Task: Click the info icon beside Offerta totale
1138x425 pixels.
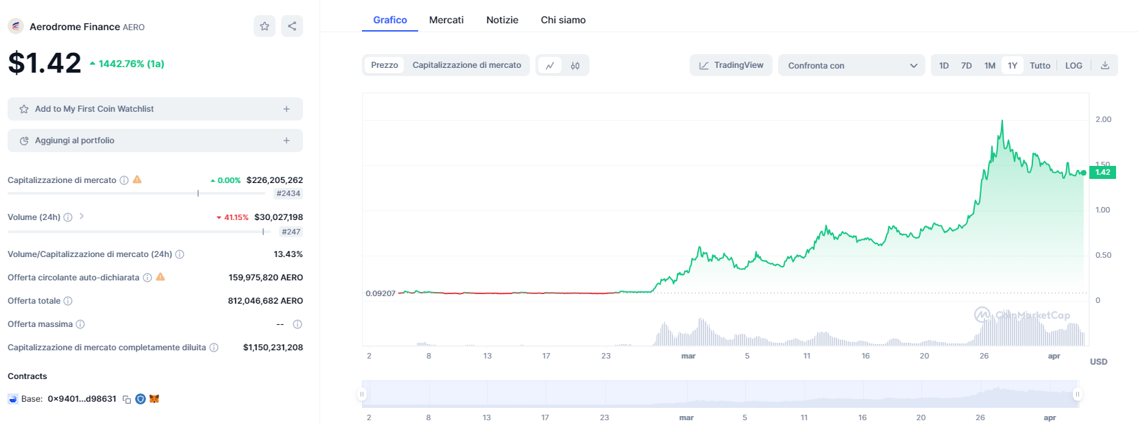Action: pyautogui.click(x=68, y=301)
